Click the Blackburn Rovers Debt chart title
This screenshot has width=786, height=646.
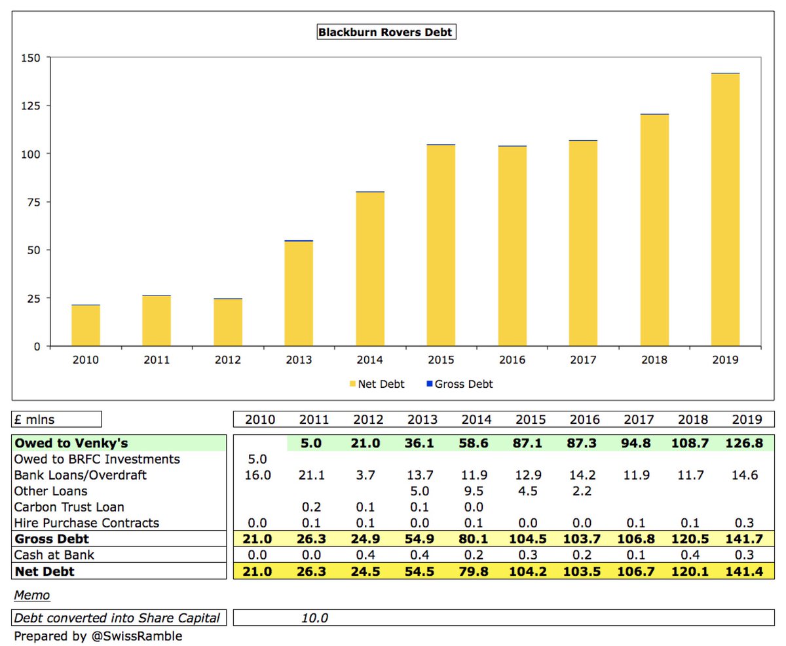click(x=386, y=32)
